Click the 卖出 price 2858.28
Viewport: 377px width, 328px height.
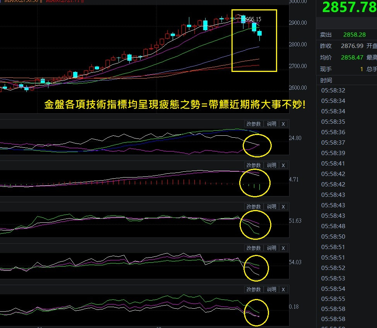pos(354,35)
